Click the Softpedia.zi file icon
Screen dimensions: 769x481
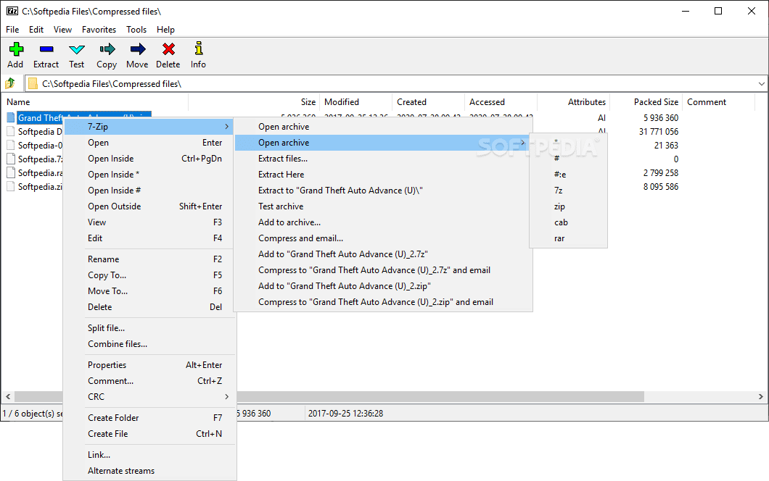click(11, 186)
